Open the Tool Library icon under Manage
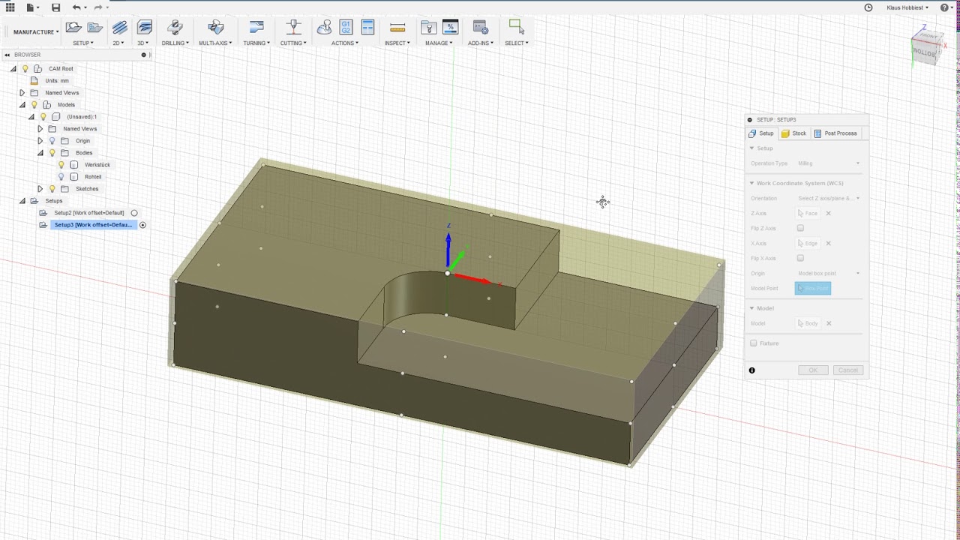Screen dimensions: 960x540 [428, 28]
